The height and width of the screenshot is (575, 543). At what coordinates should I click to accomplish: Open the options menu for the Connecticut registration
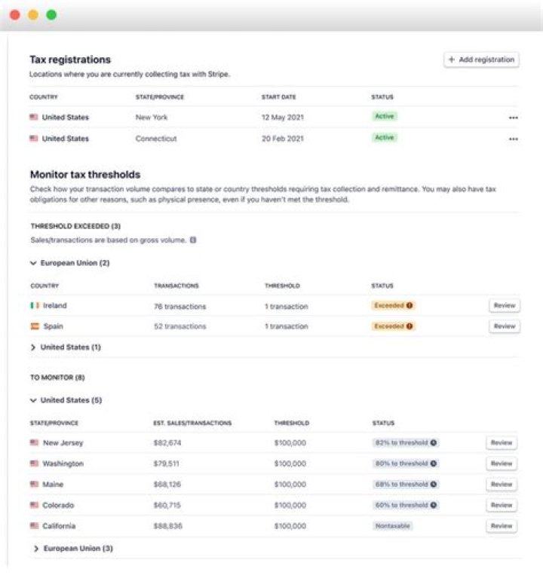(x=514, y=139)
